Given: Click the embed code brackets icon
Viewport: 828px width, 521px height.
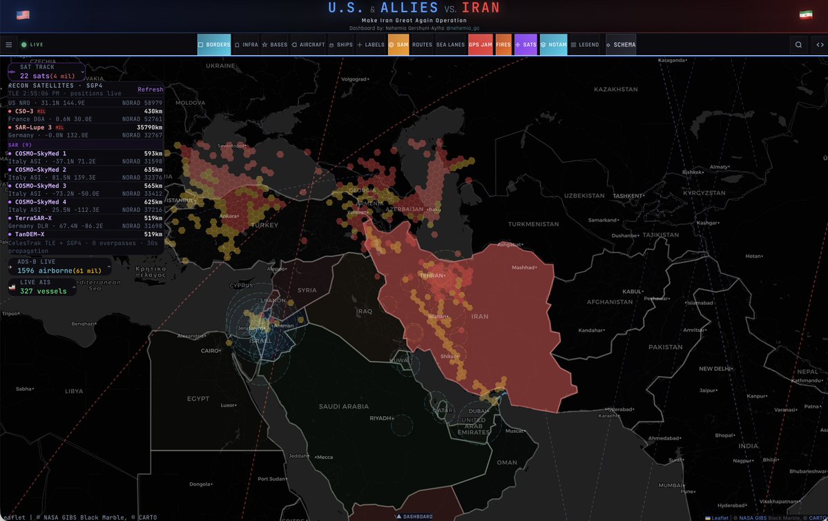Looking at the screenshot, I should (820, 45).
